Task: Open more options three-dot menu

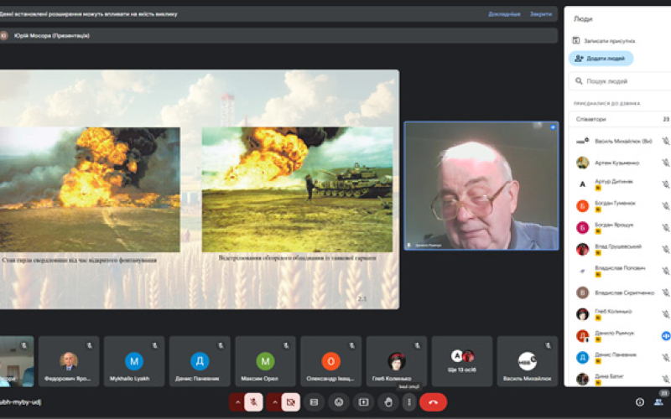Action: [x=409, y=402]
